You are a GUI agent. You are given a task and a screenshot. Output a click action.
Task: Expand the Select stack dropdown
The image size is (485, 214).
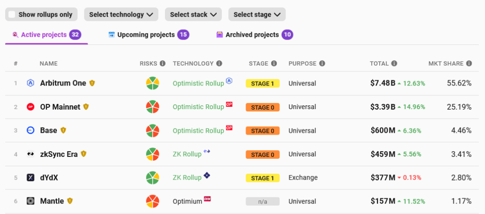193,15
